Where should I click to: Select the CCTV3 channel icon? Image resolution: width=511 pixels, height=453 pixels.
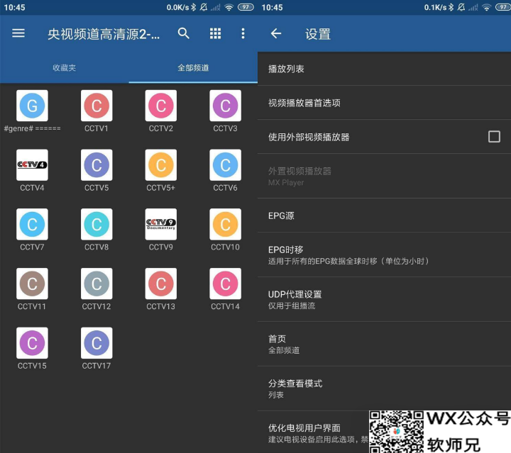tap(225, 106)
